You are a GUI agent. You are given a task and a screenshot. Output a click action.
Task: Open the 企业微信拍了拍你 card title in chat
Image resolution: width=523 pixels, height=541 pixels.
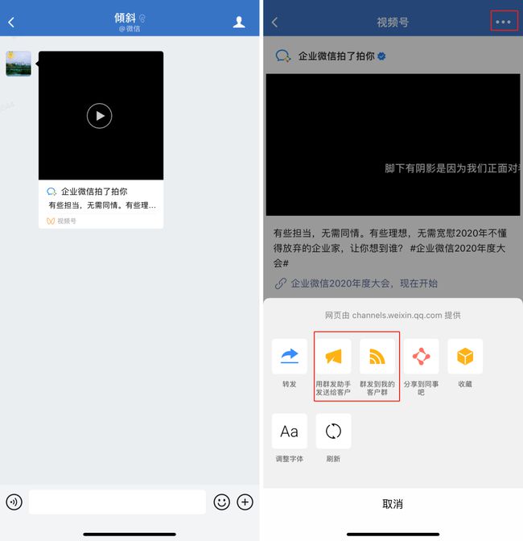[94, 192]
